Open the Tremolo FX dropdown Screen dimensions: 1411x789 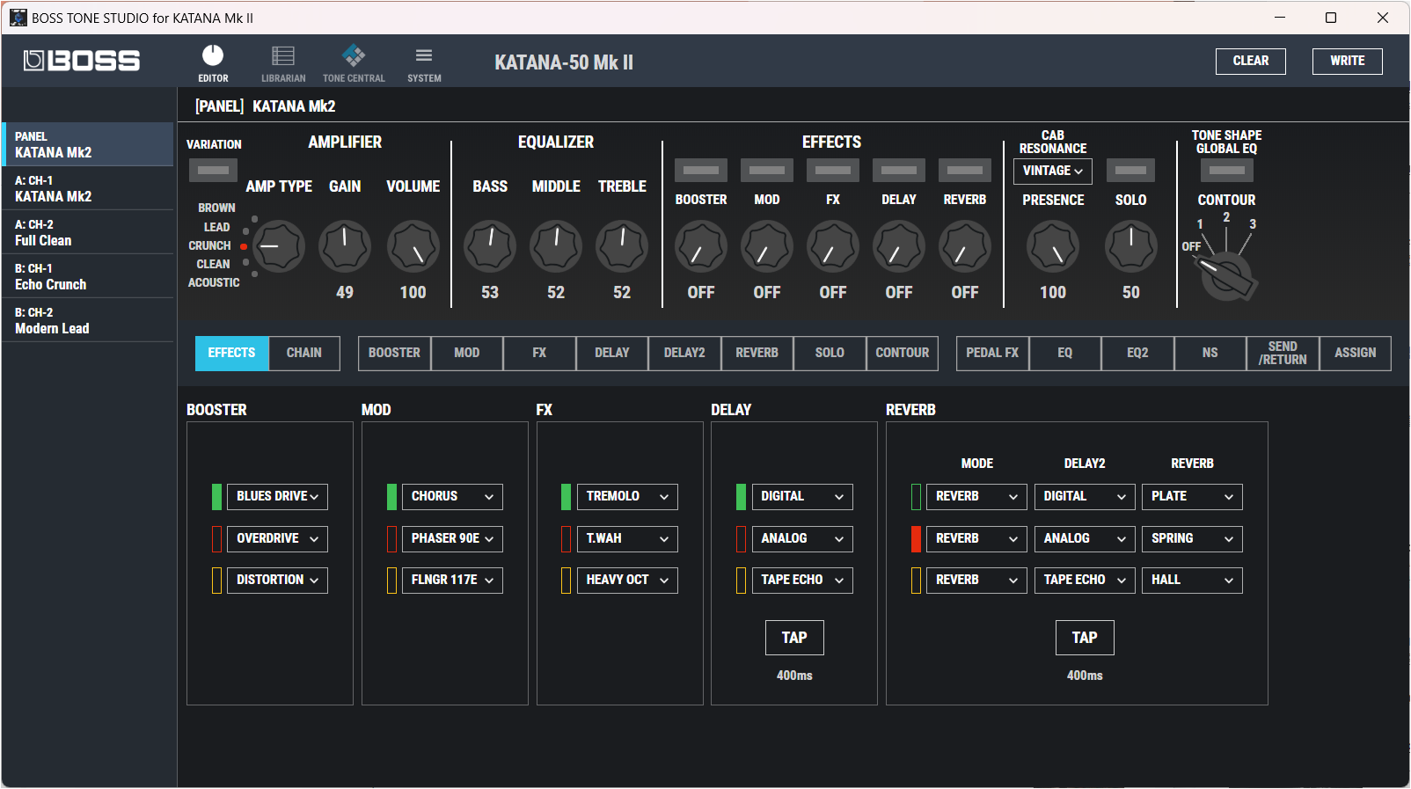627,497
